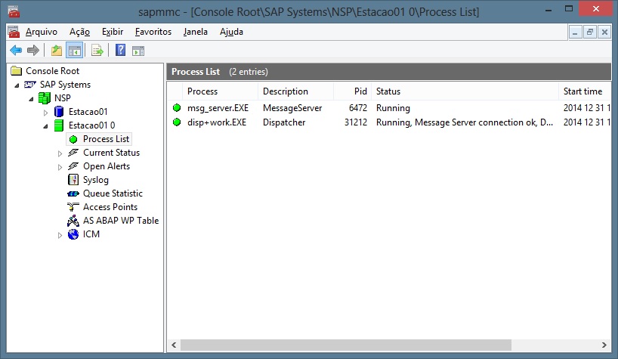Collapse the NSP system node
The height and width of the screenshot is (359, 618).
coord(31,98)
